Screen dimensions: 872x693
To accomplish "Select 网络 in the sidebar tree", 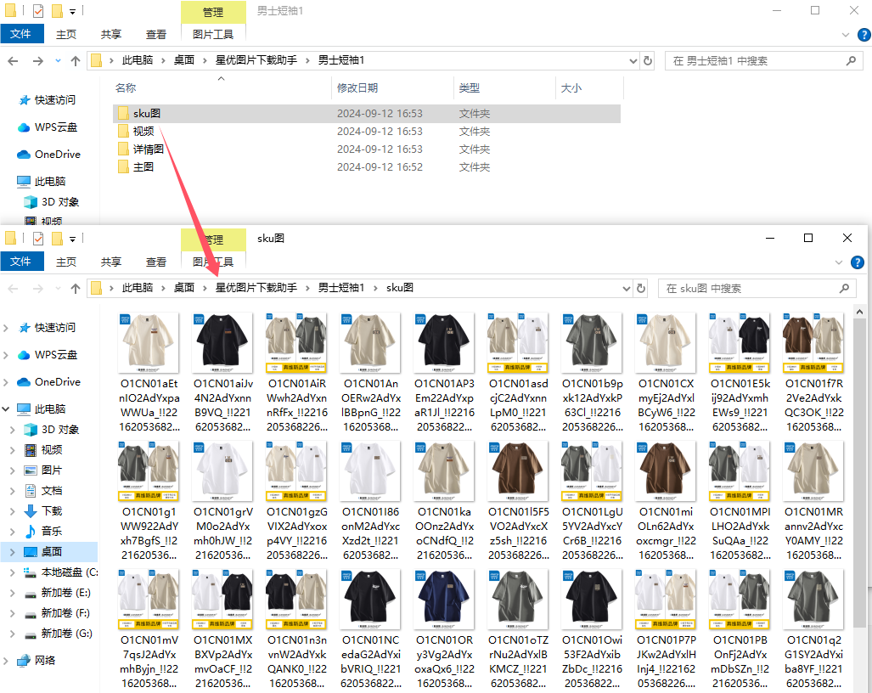I will (x=44, y=660).
